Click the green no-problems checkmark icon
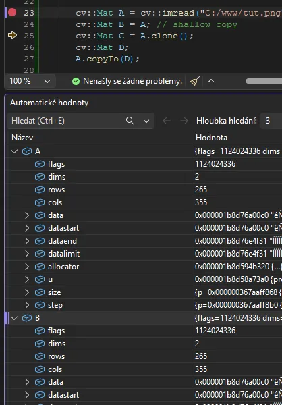 pos(76,82)
